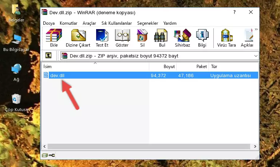Click the horizontal scrollbar right arrow
The image size is (280, 167).
[255, 147]
